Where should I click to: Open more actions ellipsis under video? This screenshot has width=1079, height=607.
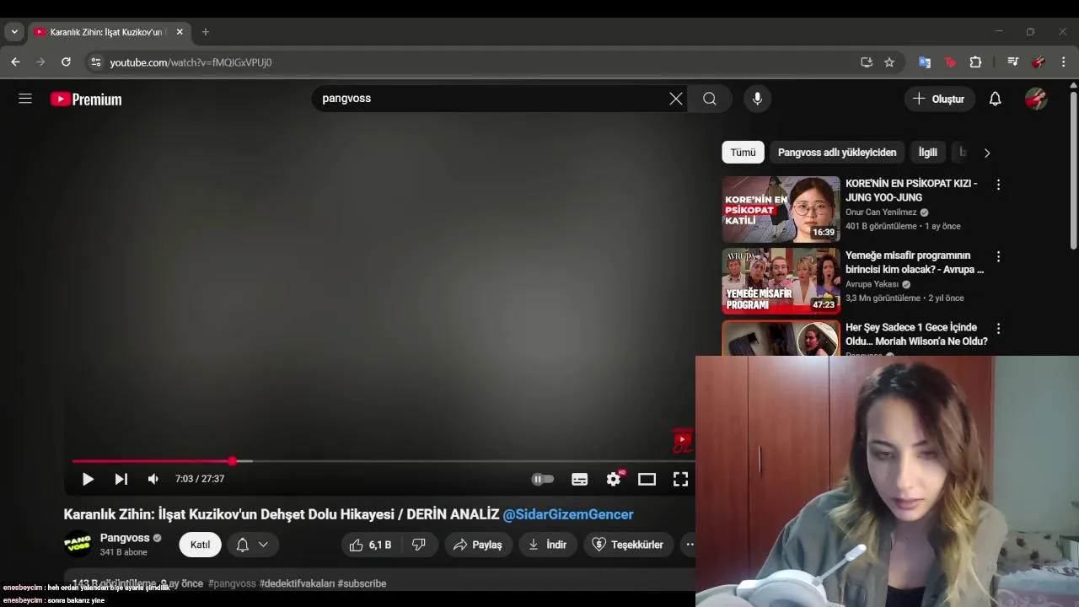pos(690,545)
